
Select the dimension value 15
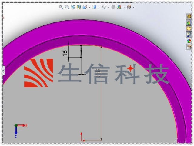(65, 53)
